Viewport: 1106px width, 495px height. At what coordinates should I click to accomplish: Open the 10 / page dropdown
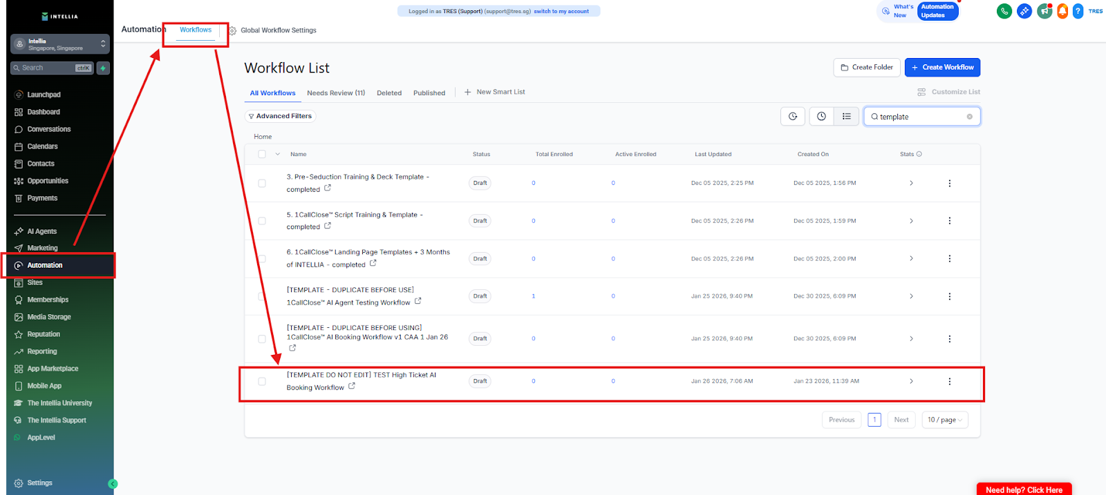pyautogui.click(x=944, y=420)
